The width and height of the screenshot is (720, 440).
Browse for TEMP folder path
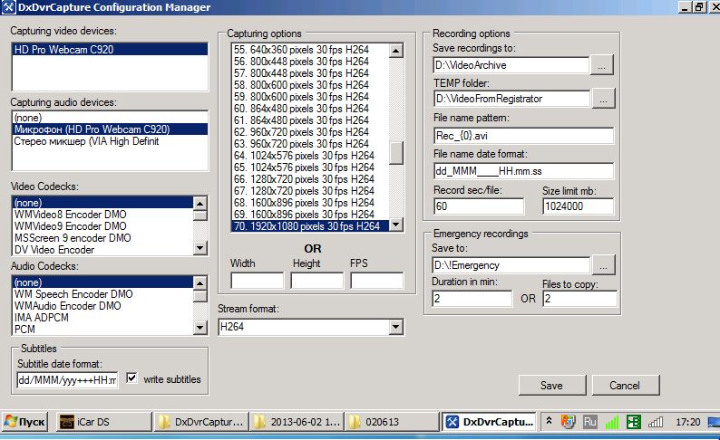coord(603,99)
